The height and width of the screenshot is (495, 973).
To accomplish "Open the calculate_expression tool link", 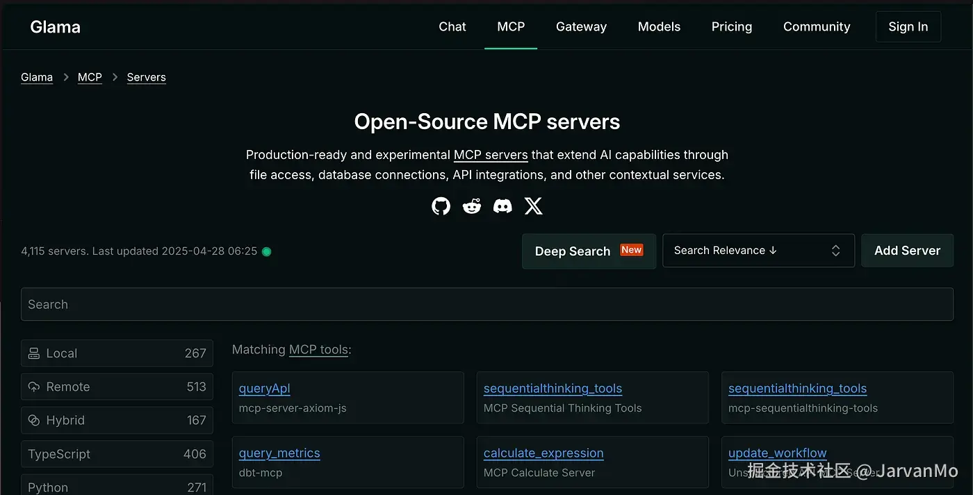I will pos(543,453).
